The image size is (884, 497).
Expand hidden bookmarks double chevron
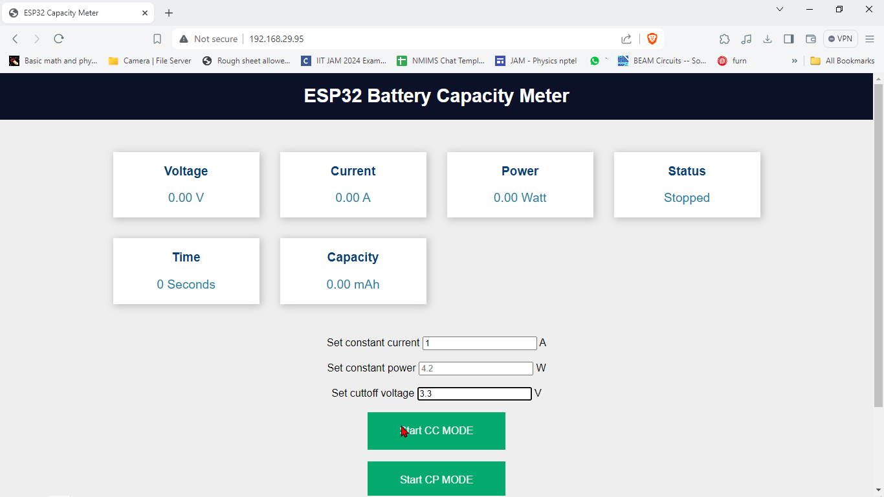click(795, 61)
